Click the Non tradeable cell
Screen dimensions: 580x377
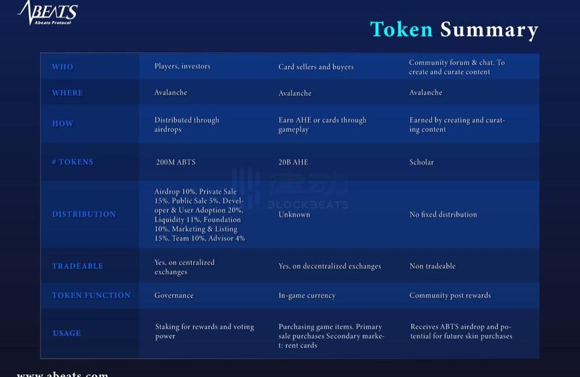coord(433,266)
